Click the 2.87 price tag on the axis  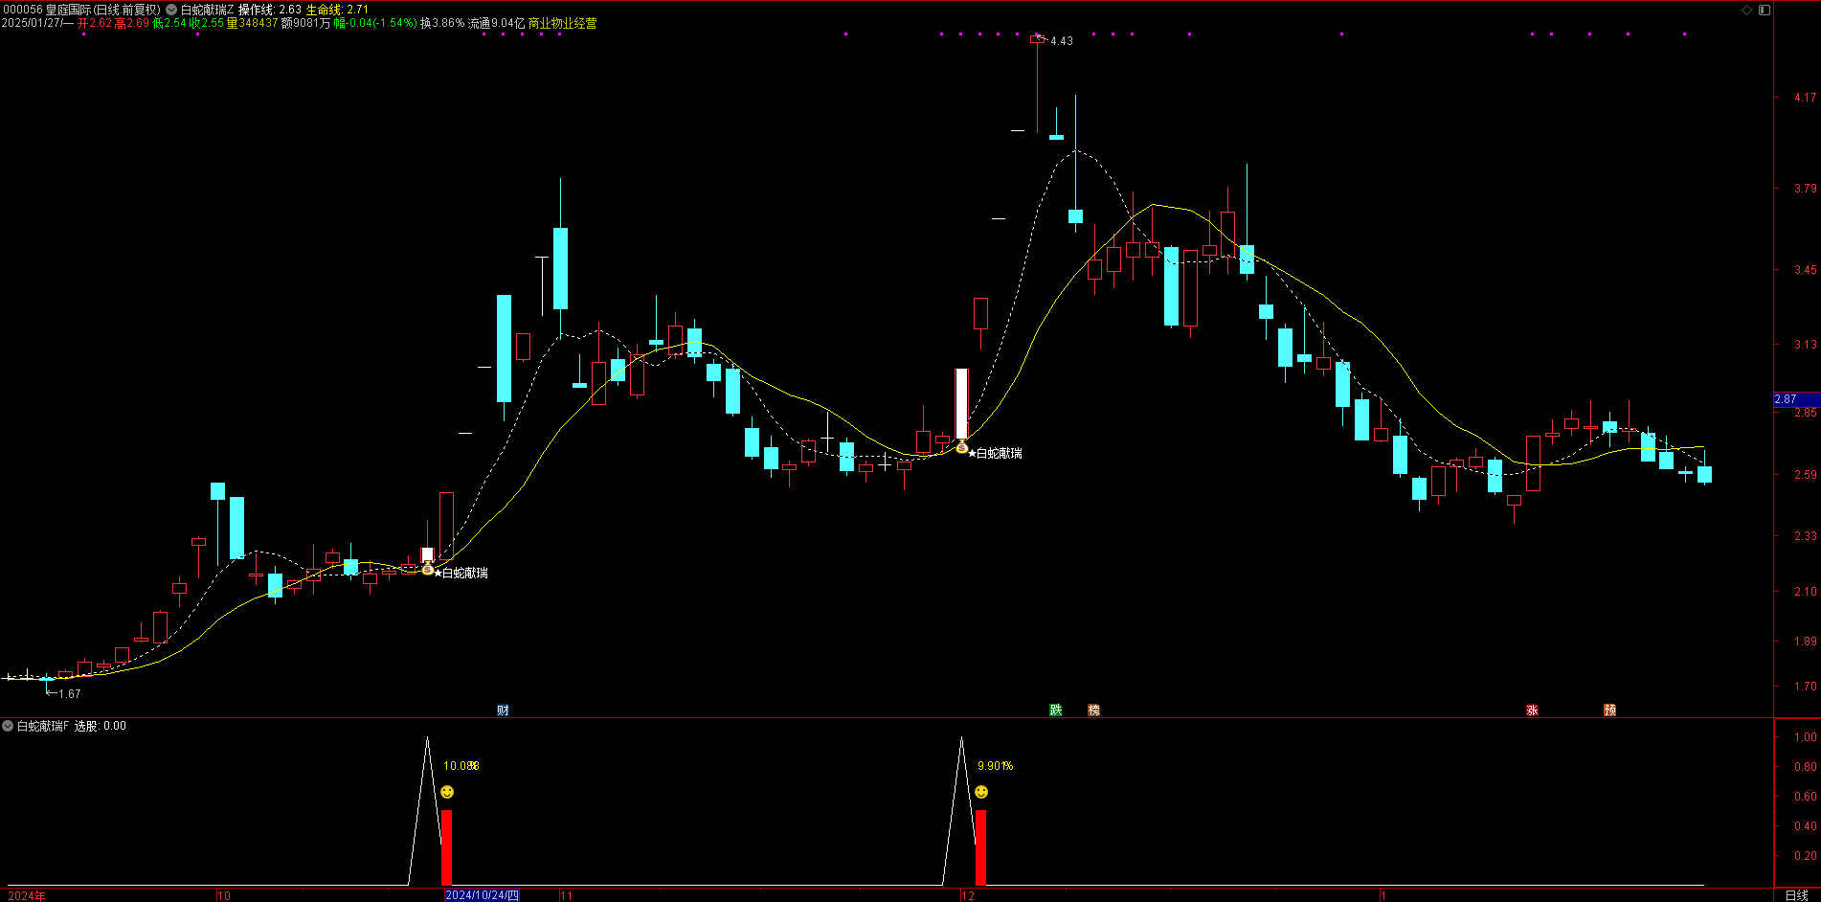coord(1797,399)
